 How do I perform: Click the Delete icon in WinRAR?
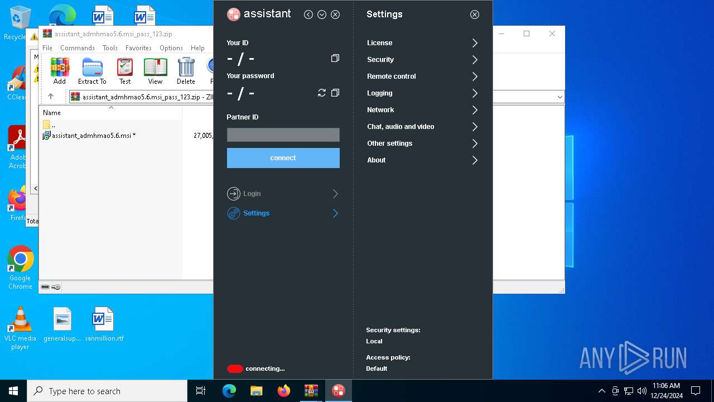click(186, 71)
